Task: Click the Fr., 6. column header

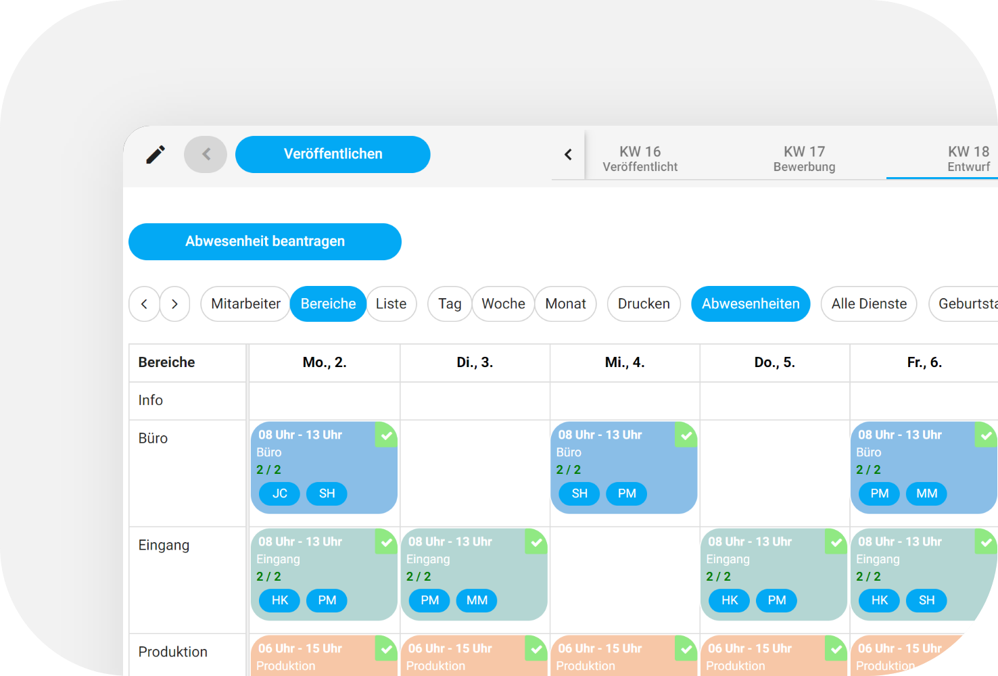Action: point(924,362)
